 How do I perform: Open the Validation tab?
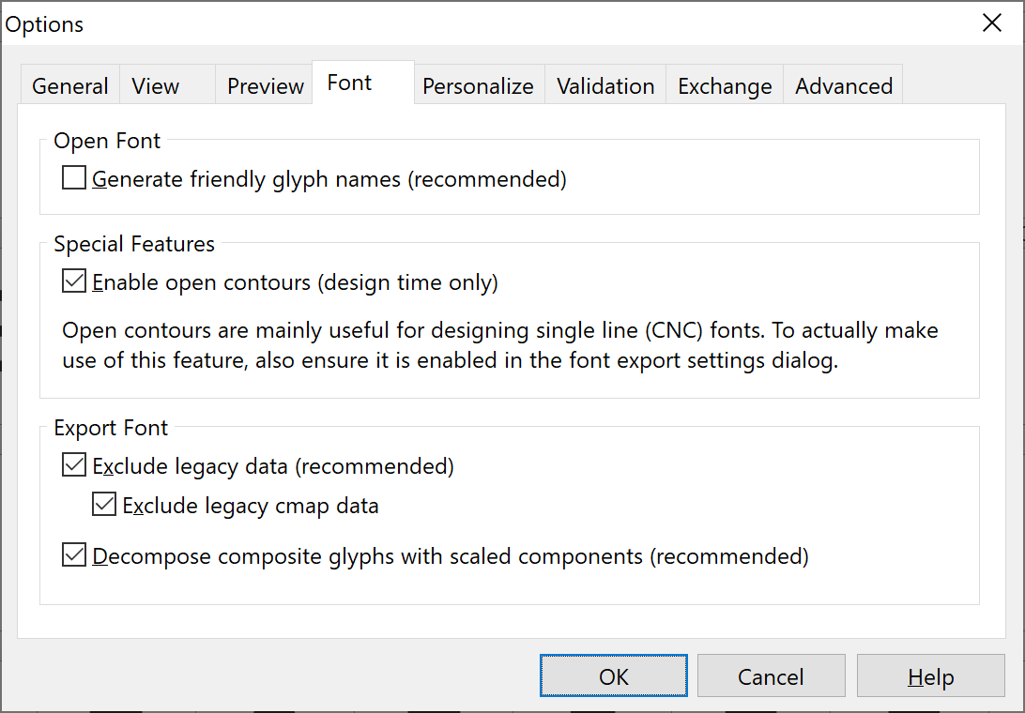click(605, 85)
